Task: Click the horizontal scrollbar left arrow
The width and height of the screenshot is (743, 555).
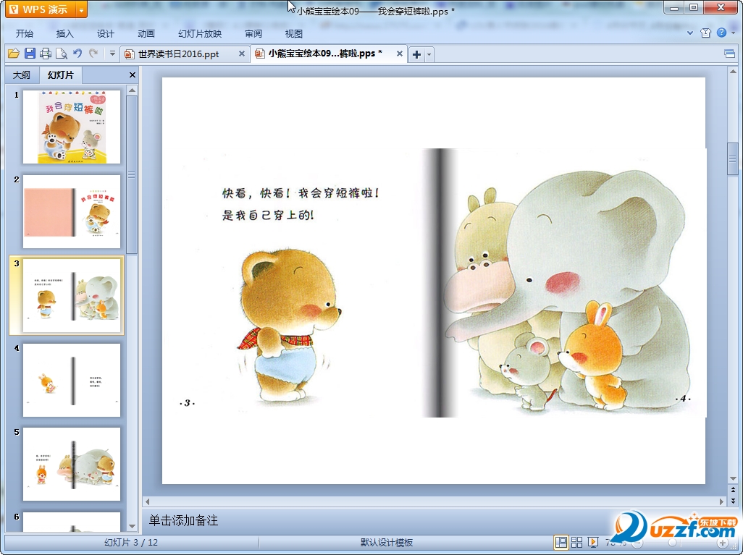Action: click(x=147, y=501)
